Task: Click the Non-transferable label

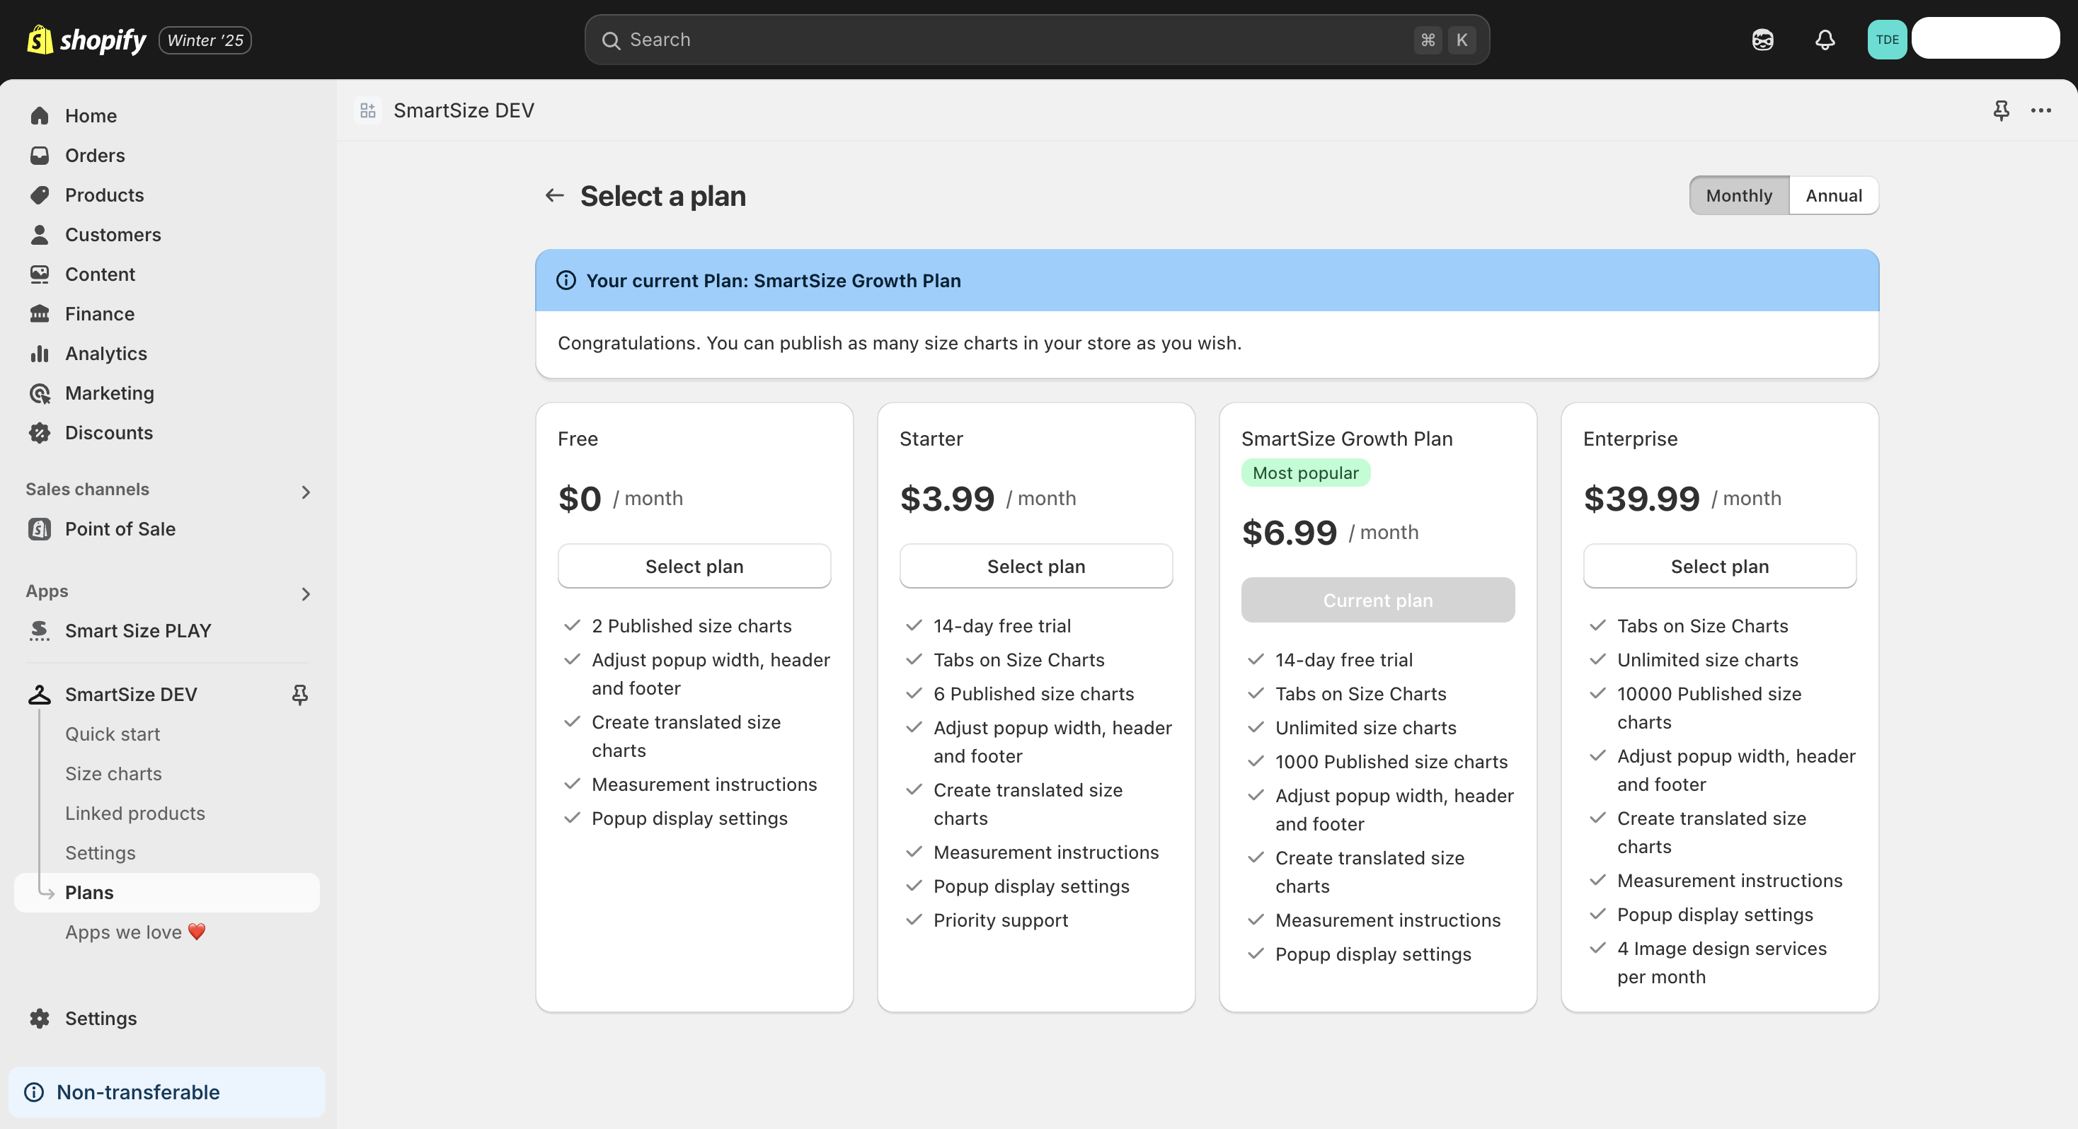Action: click(x=138, y=1092)
